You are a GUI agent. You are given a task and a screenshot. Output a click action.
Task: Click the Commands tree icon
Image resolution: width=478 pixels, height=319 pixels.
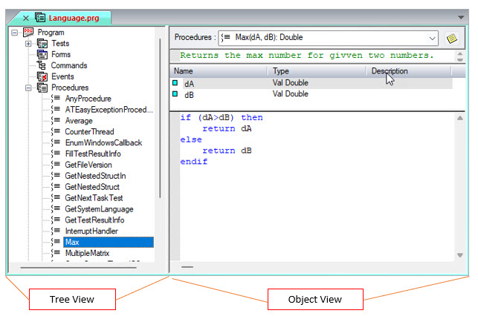(x=42, y=66)
